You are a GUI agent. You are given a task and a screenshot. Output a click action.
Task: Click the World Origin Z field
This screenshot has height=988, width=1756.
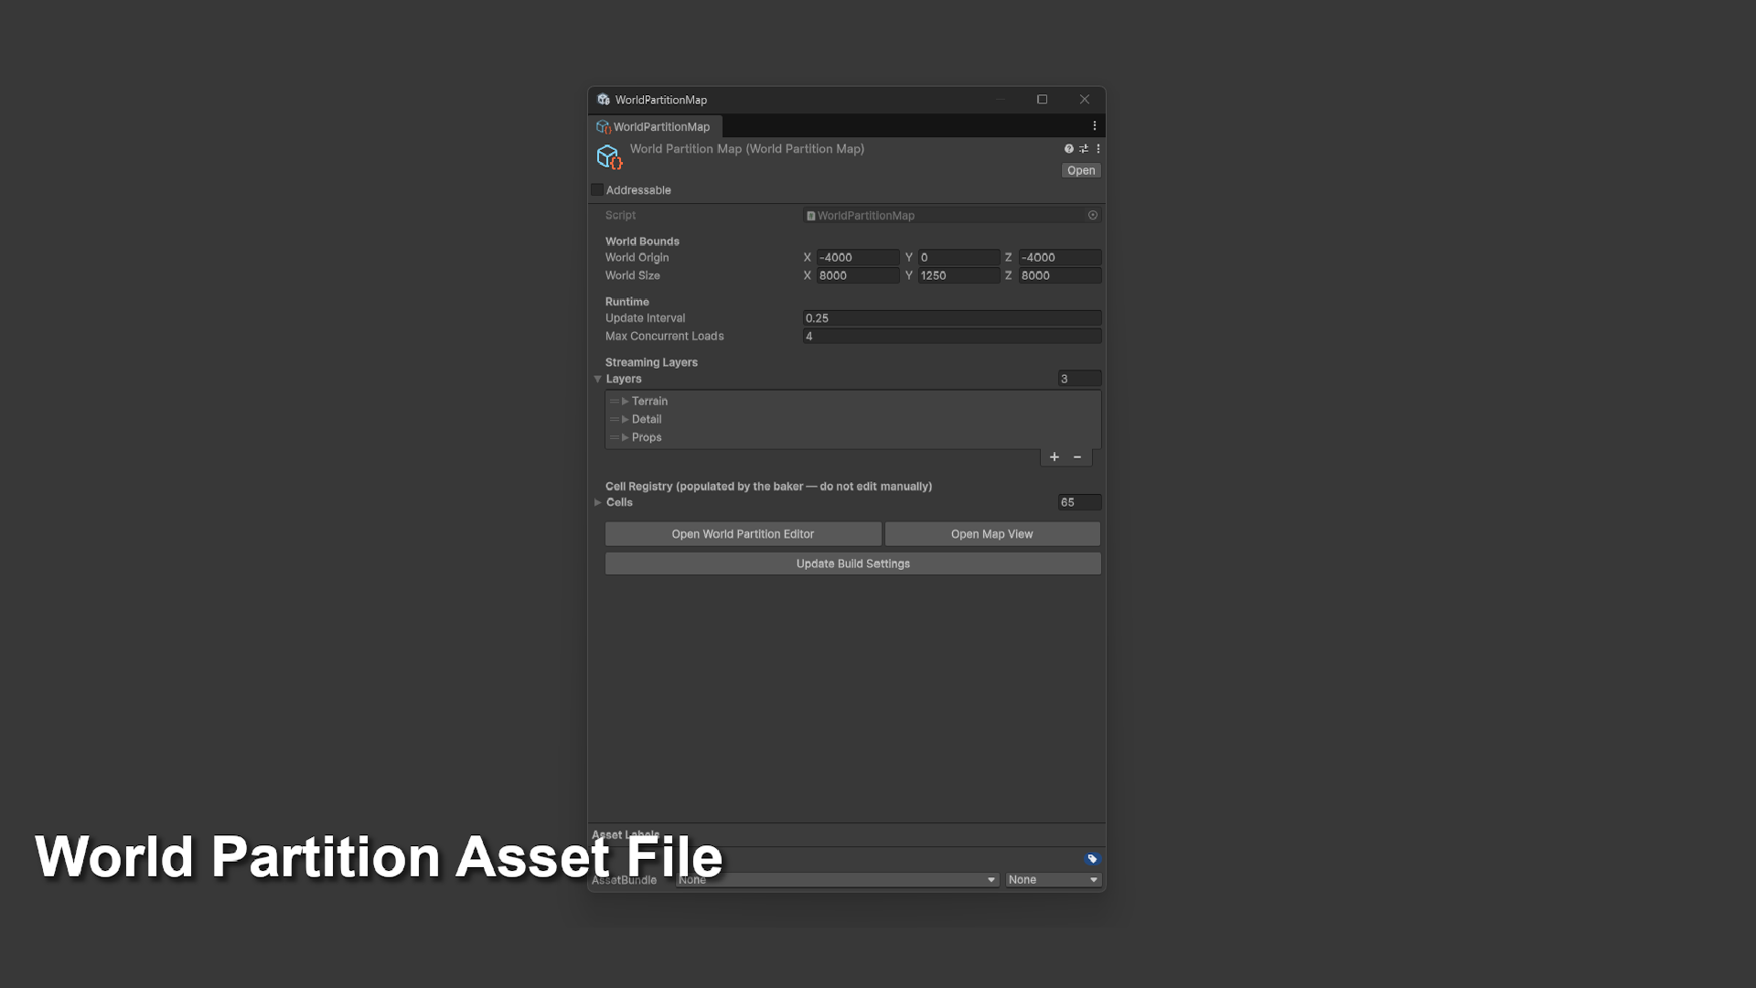[1060, 258]
